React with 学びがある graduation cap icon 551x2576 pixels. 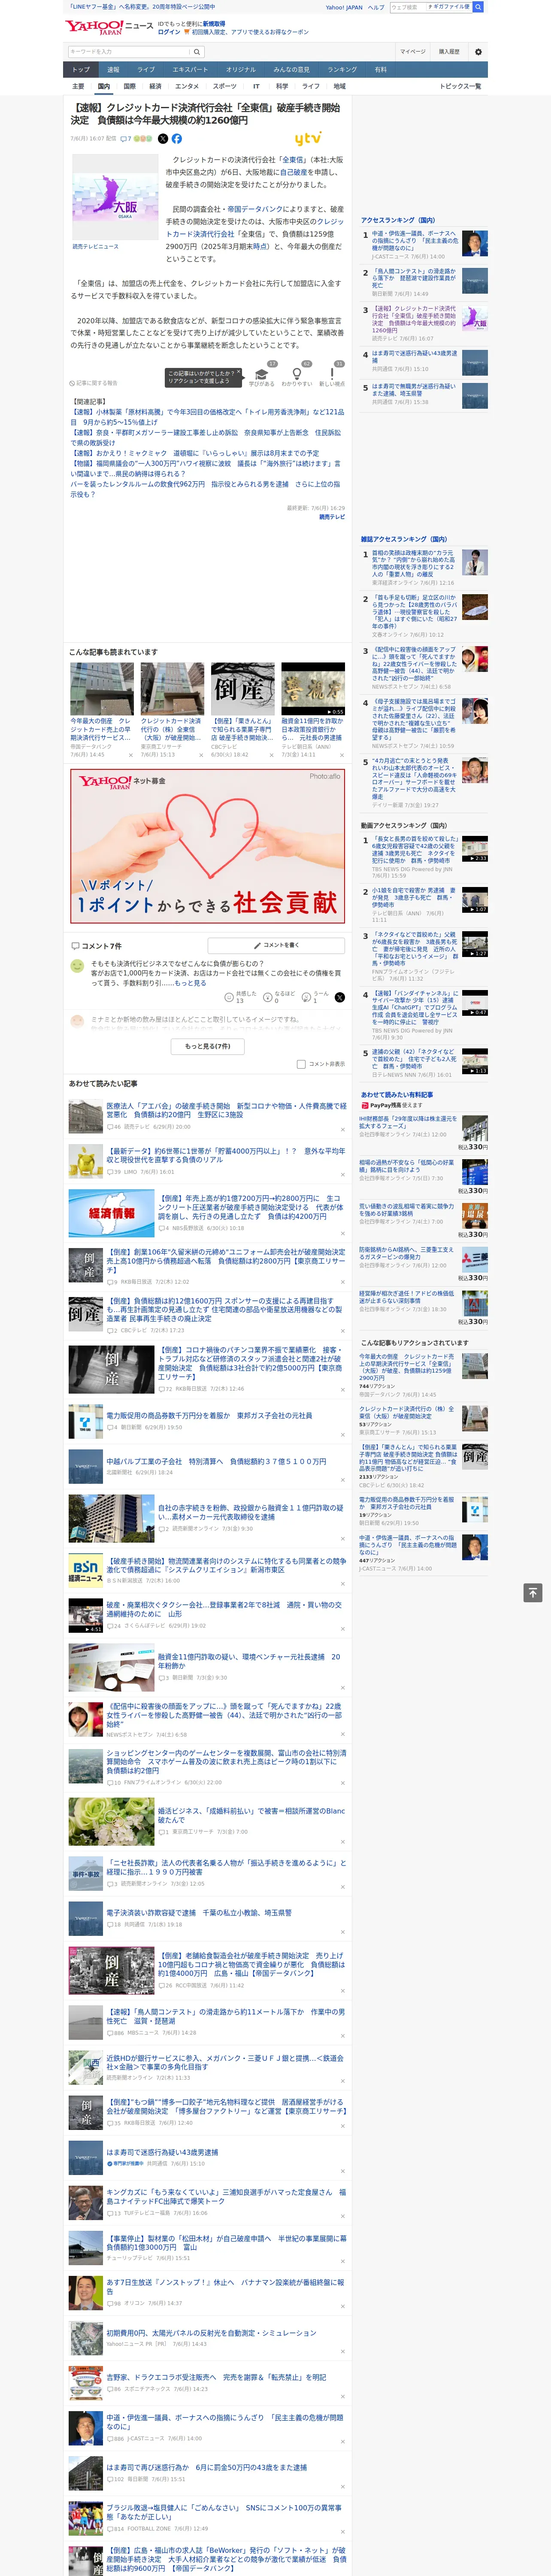click(262, 373)
